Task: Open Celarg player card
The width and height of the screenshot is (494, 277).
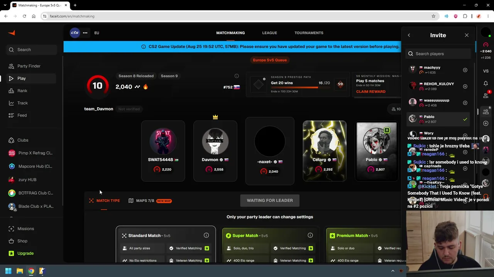Action: coord(325,151)
